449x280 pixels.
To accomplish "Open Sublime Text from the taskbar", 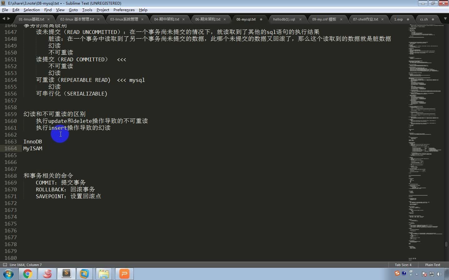I will click(x=66, y=274).
